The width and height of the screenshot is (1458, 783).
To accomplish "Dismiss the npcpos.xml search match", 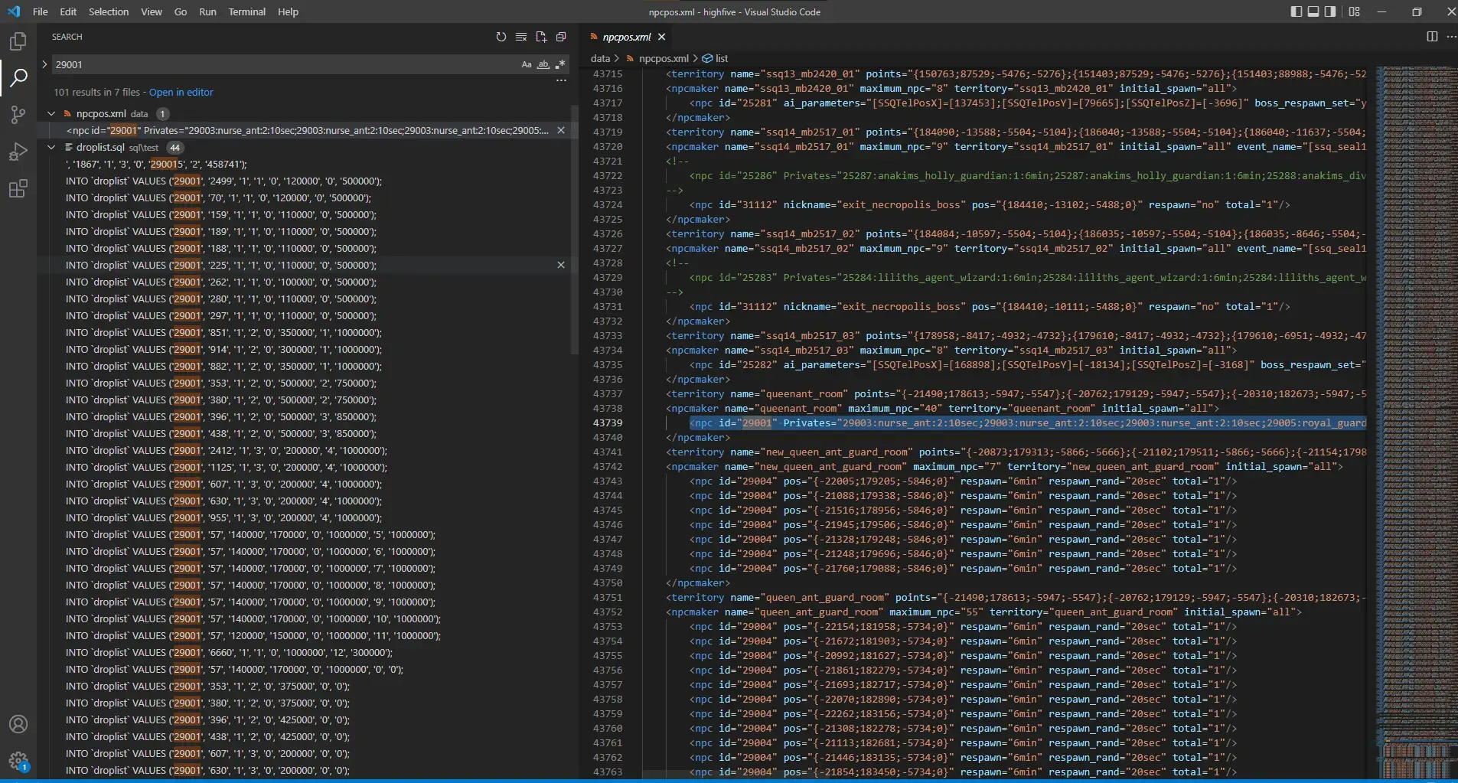I will click(561, 130).
